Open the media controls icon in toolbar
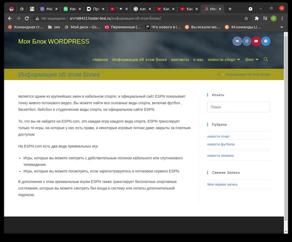This screenshot has width=292, height=242. (x=265, y=18)
